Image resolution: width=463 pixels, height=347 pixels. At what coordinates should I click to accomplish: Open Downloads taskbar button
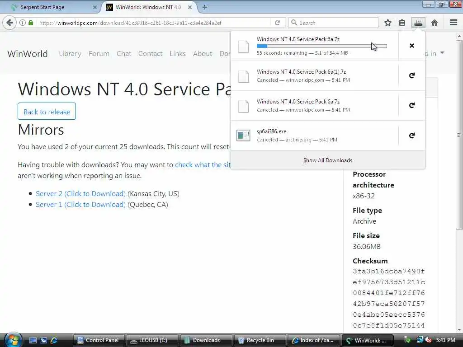(x=206, y=340)
